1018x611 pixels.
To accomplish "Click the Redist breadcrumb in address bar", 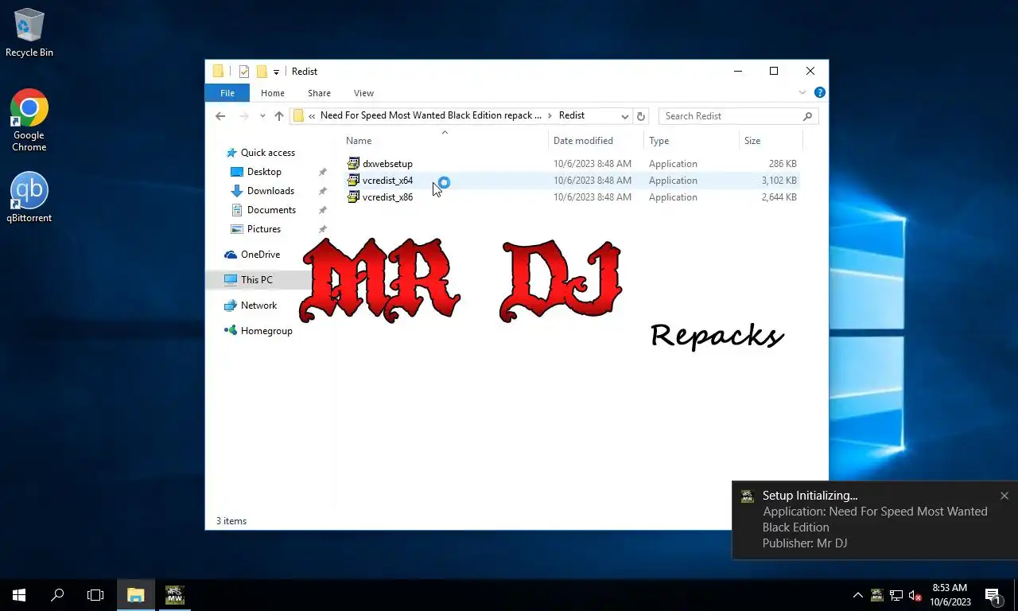I will pyautogui.click(x=572, y=116).
